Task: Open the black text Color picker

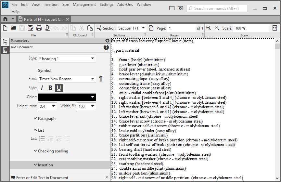Action: [67, 97]
